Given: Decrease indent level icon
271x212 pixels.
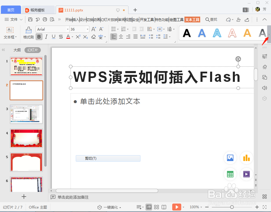Looking at the screenshot, I should click(134, 29).
